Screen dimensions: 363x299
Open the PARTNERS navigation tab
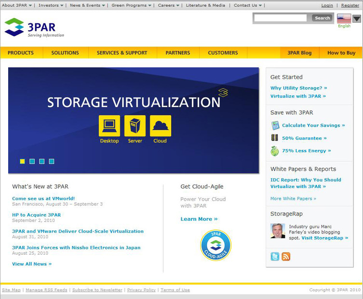[178, 53]
